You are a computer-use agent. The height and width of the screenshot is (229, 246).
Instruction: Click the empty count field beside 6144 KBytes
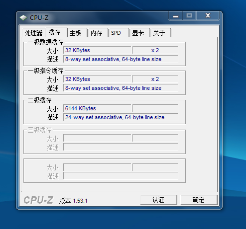[x=155, y=108]
